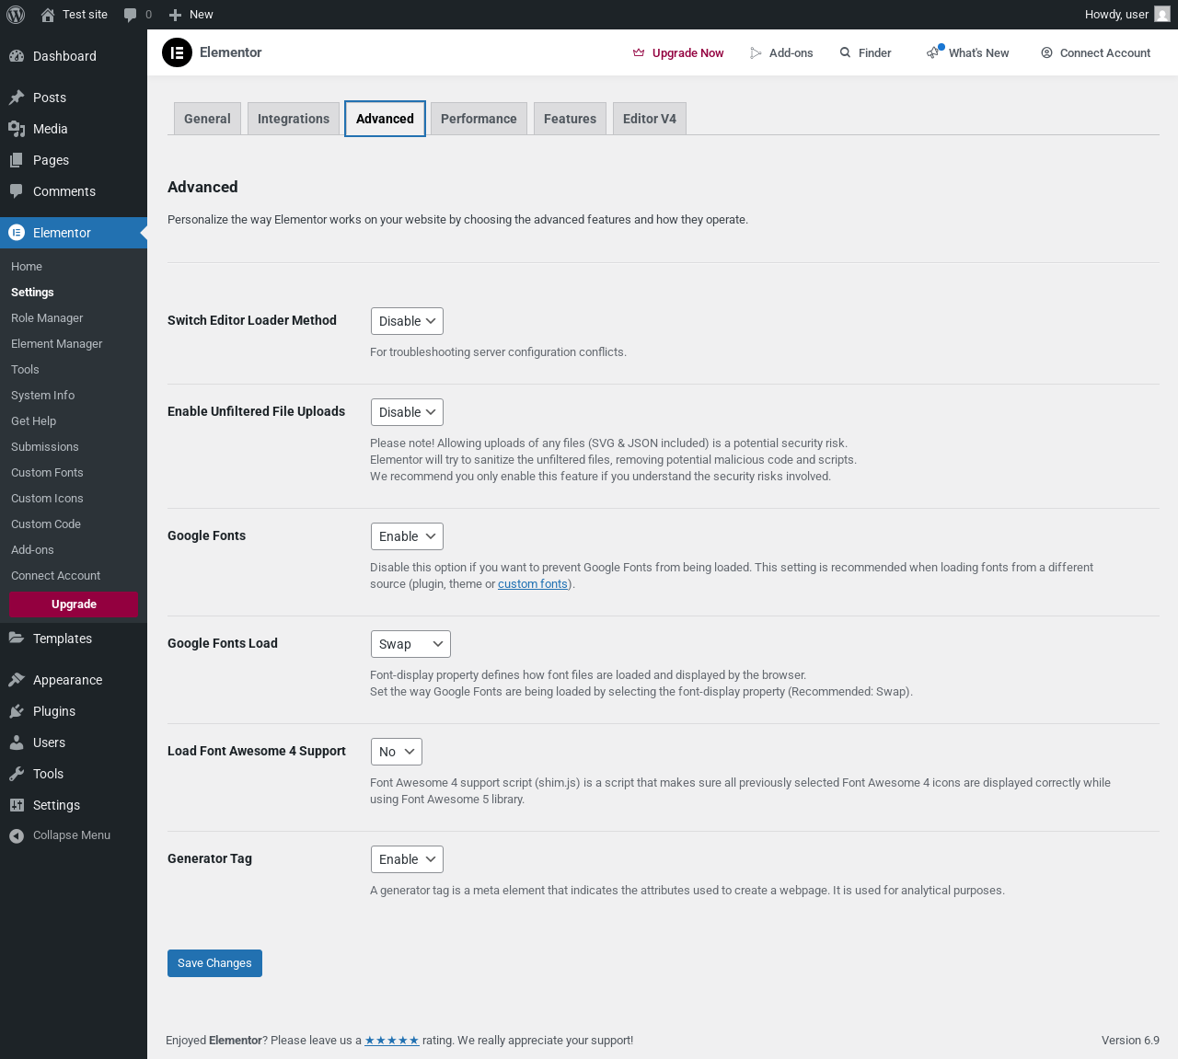Click the Dashboard gauge icon

pos(17,56)
